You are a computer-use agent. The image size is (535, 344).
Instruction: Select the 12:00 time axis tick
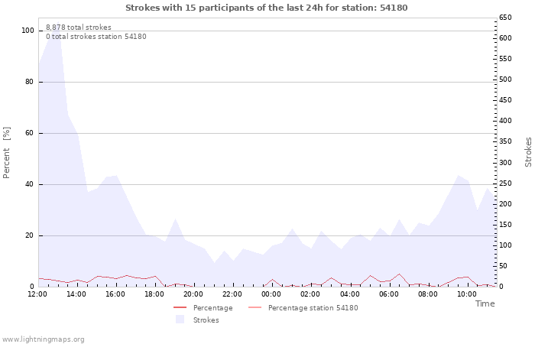point(37,294)
